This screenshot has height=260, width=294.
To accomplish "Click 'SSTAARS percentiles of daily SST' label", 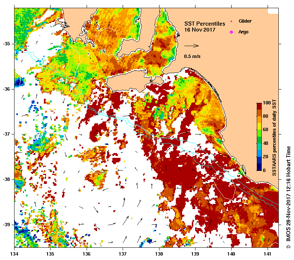I will point(274,138).
